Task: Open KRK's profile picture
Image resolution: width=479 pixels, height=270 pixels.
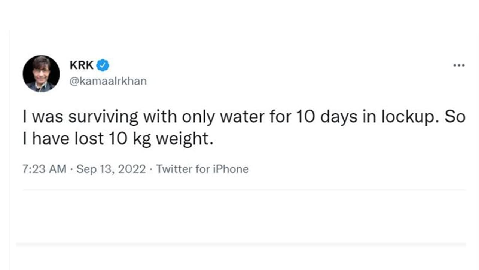Action: [41, 74]
